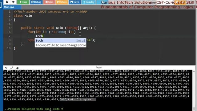Click the for loop on line 6
This screenshot has width=197, height=111.
pos(52,32)
